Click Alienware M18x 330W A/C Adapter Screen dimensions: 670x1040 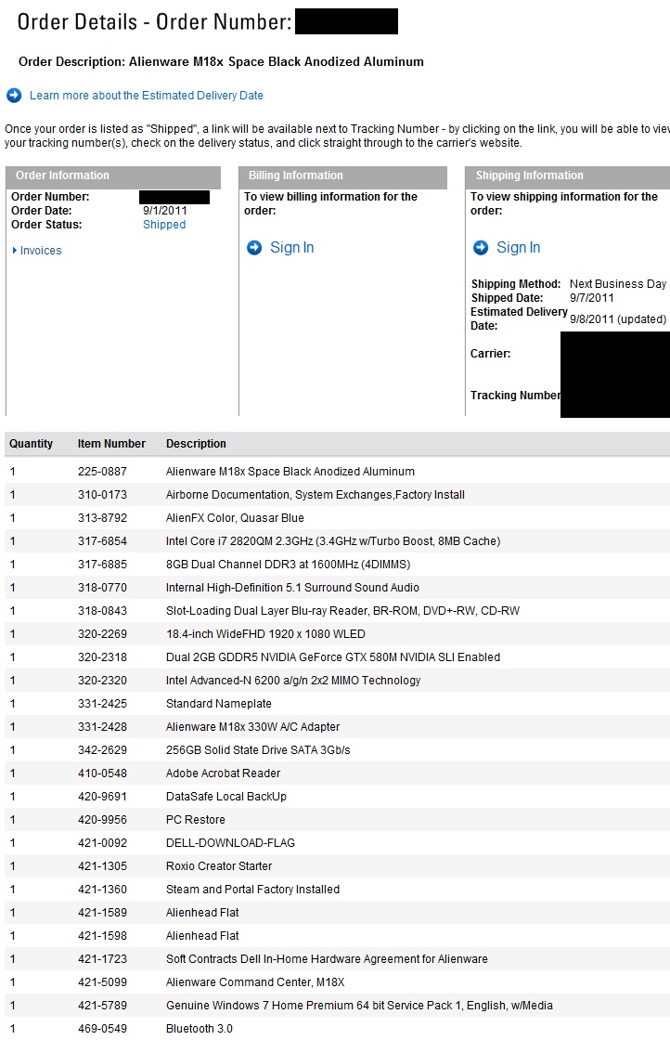pos(252,727)
